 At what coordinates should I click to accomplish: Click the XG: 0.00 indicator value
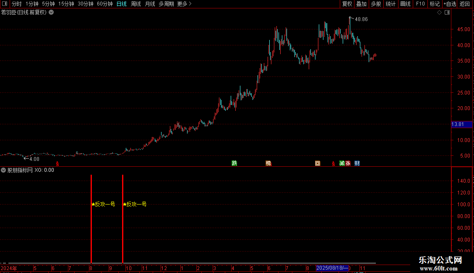click(x=44, y=170)
